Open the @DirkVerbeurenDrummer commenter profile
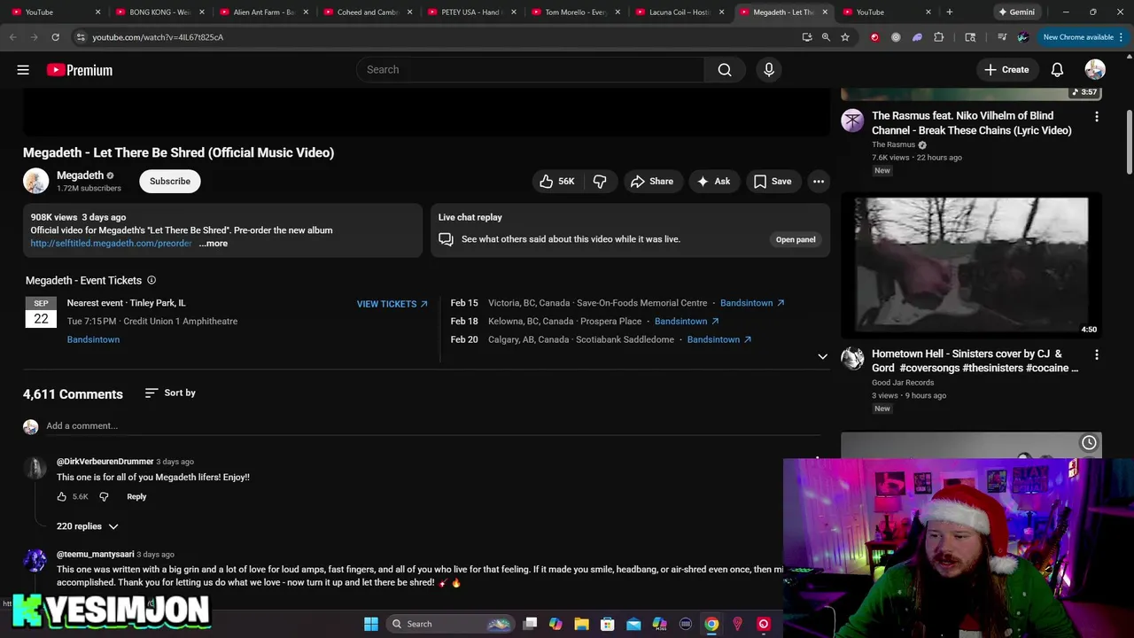Image resolution: width=1134 pixels, height=638 pixels. point(105,462)
